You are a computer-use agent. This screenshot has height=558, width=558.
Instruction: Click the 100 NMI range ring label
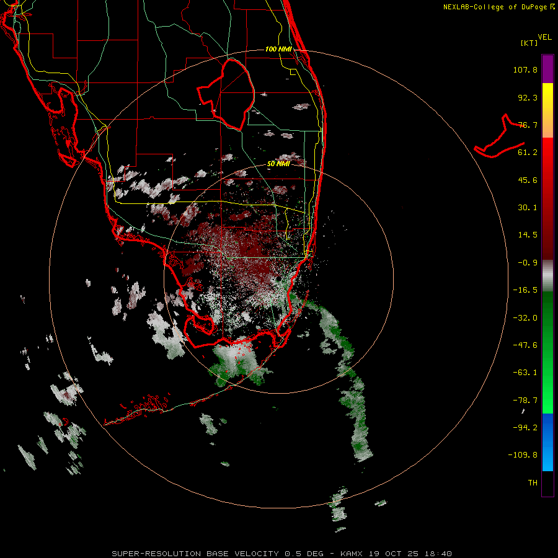pyautogui.click(x=278, y=49)
